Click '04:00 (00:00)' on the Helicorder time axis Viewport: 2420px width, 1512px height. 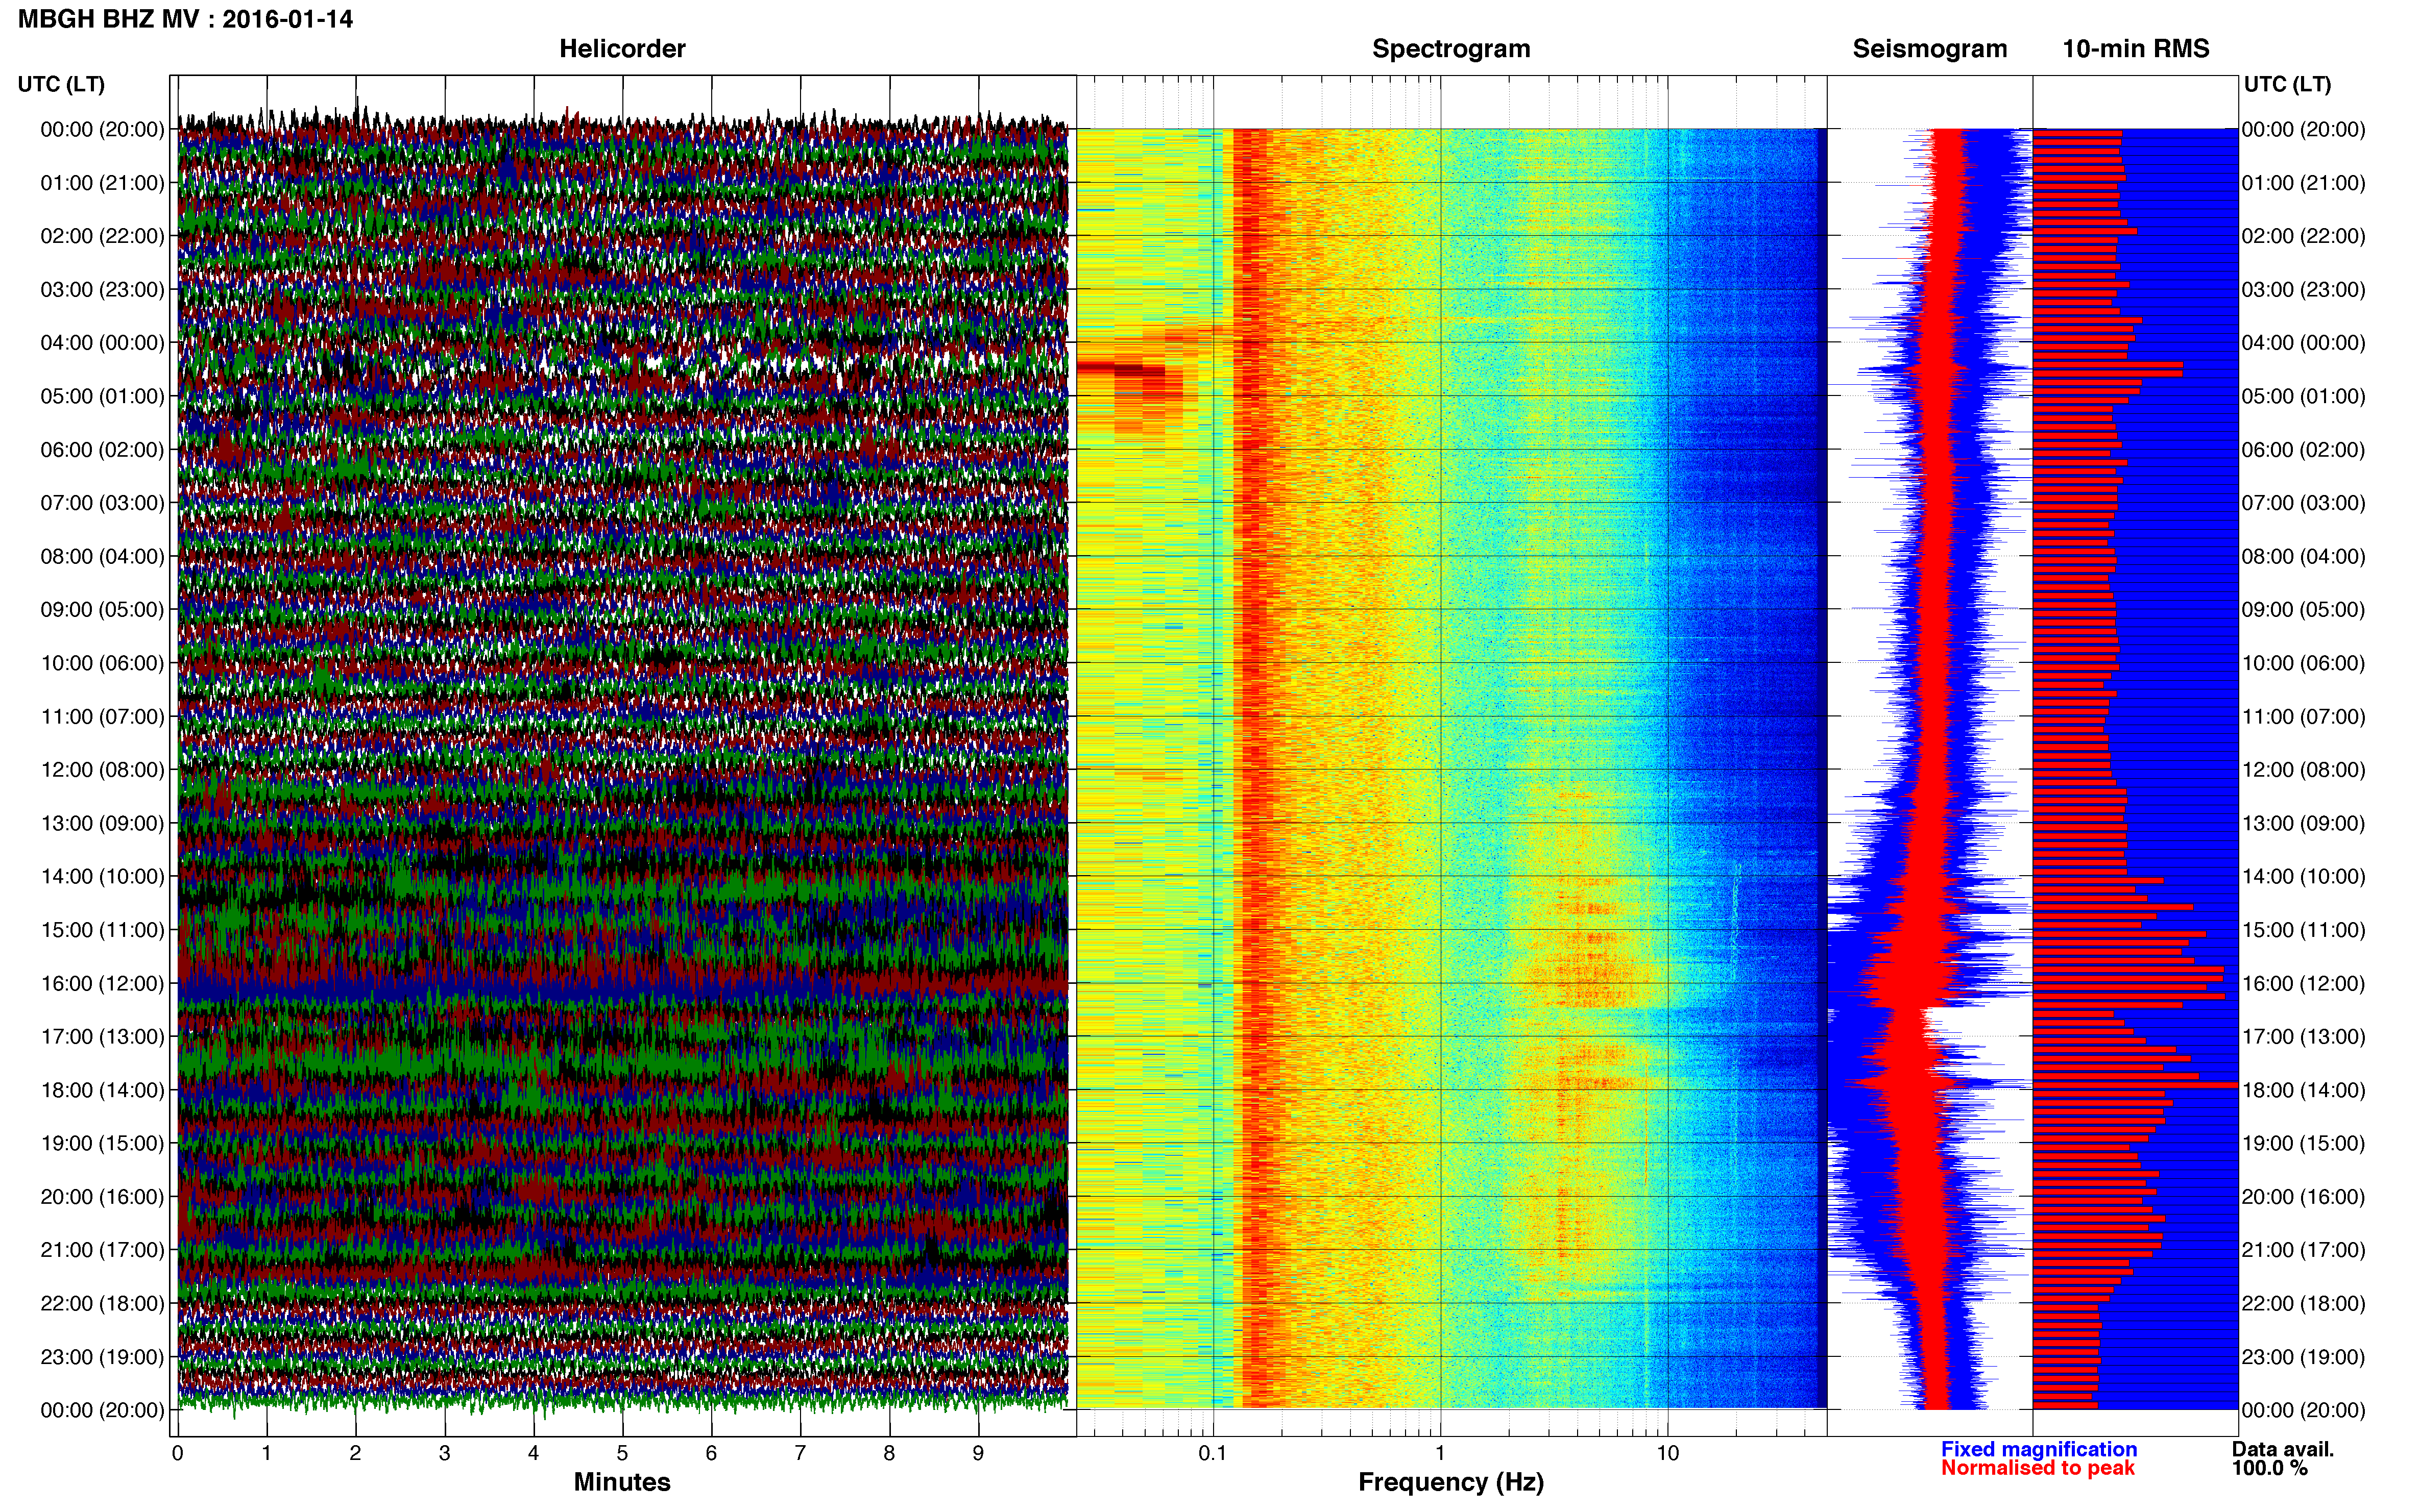[102, 343]
